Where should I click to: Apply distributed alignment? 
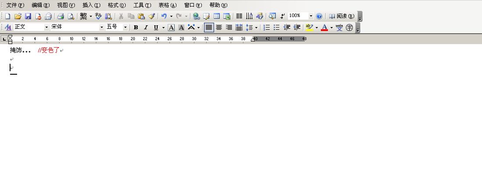tap(239, 28)
